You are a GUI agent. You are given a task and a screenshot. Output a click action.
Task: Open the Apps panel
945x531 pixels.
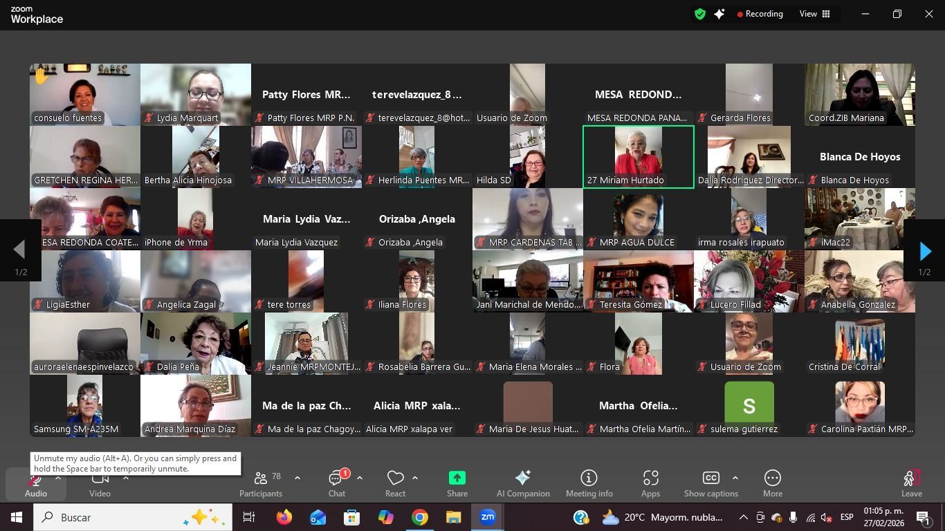[x=650, y=483]
